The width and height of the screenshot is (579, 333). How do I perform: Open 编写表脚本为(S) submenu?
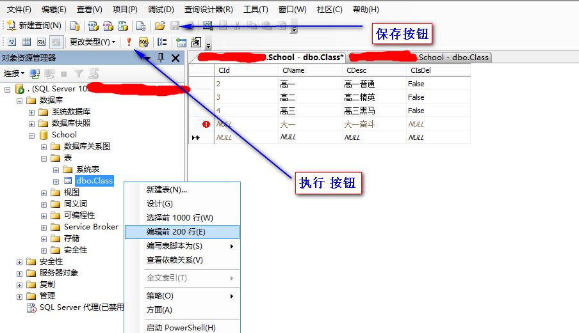[183, 246]
